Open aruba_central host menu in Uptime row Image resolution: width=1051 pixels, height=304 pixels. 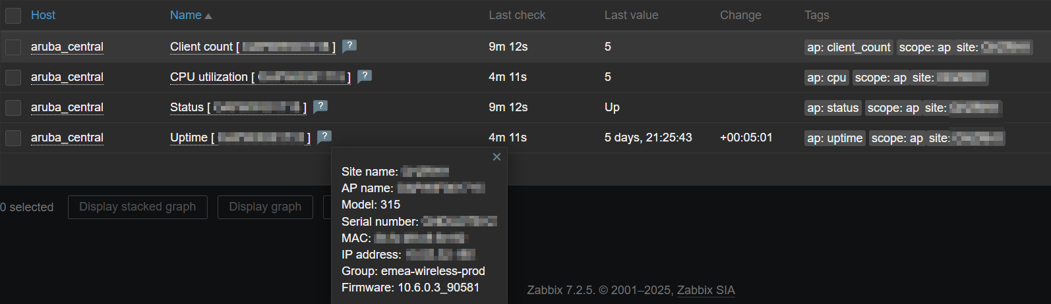coord(67,138)
